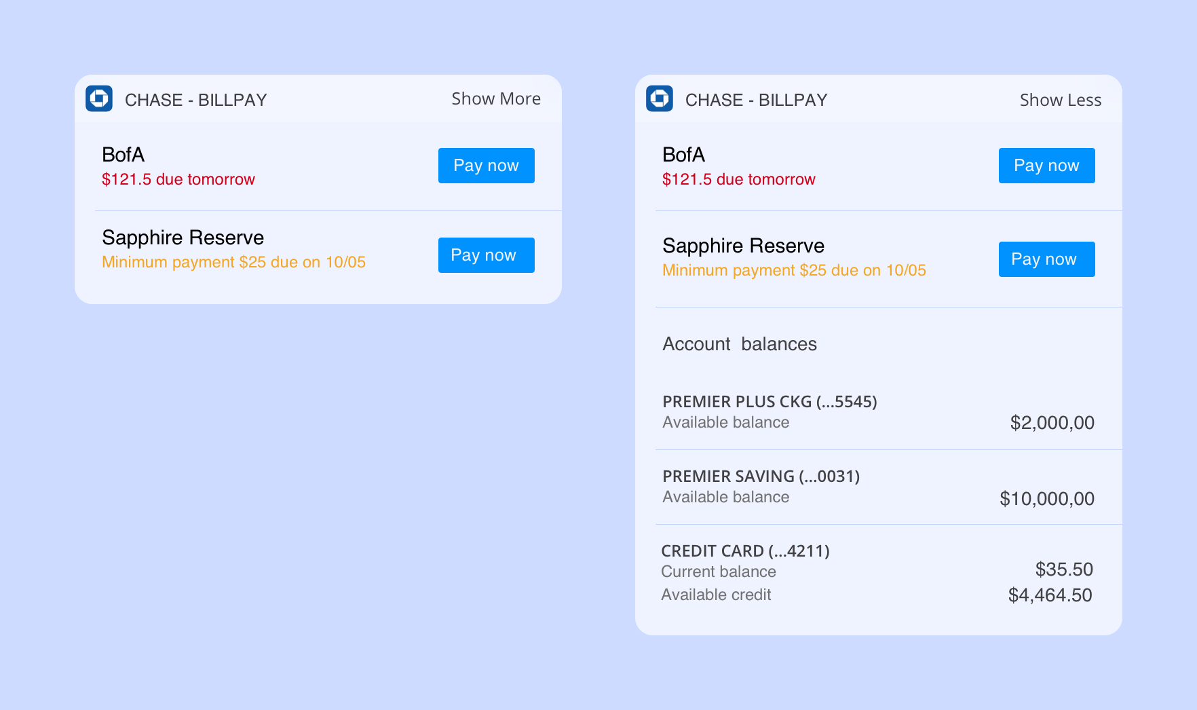Click the $10,000,00 savings balance
The width and height of the screenshot is (1197, 710).
1046,499
